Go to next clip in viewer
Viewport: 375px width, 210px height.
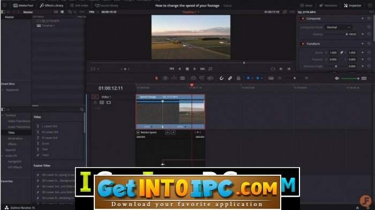pyautogui.click(x=281, y=69)
